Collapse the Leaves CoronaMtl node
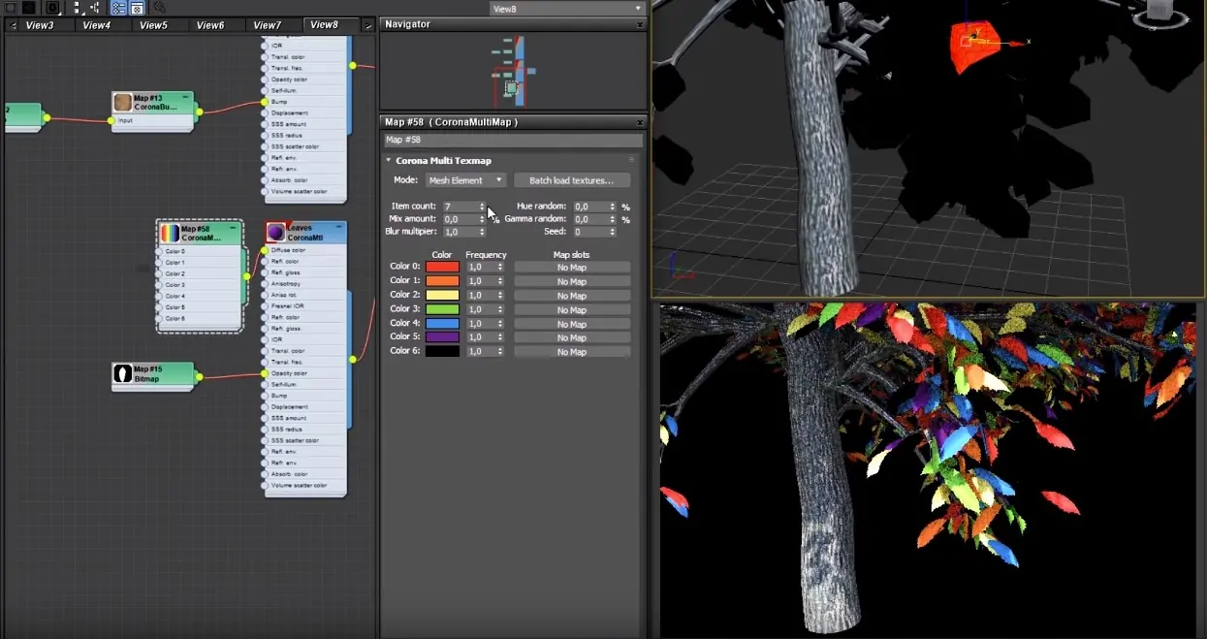 tap(338, 228)
